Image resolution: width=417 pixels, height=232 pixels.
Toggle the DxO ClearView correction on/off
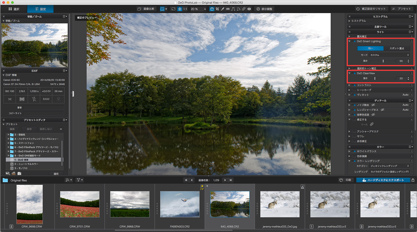point(354,73)
